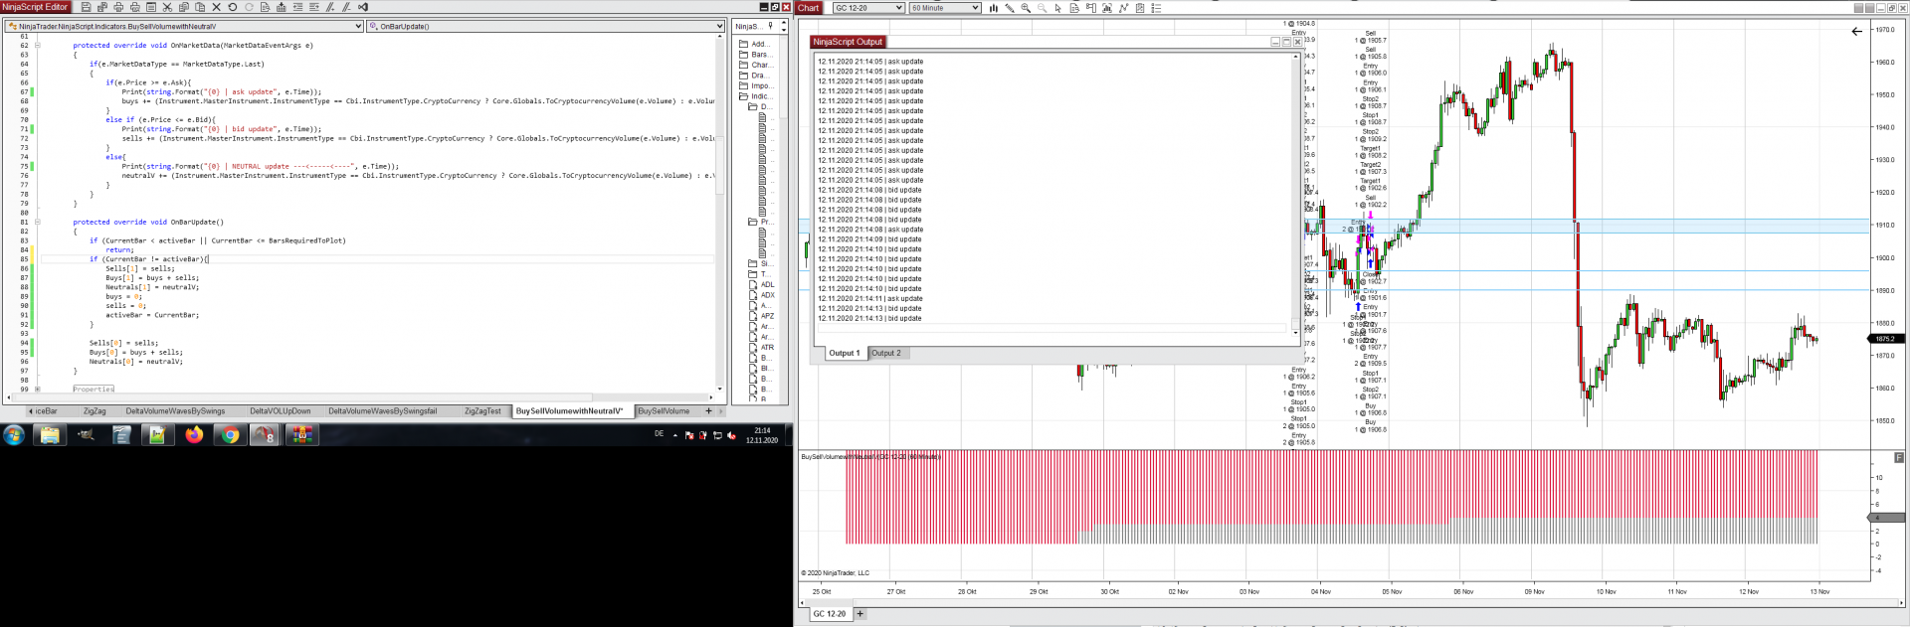The image size is (1910, 627).
Task: Click the back arrow on the chart
Action: point(1856,31)
